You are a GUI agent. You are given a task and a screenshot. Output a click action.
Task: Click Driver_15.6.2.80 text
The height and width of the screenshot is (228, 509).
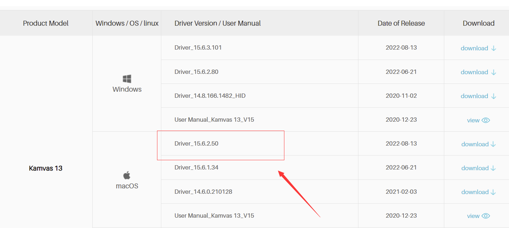(196, 72)
